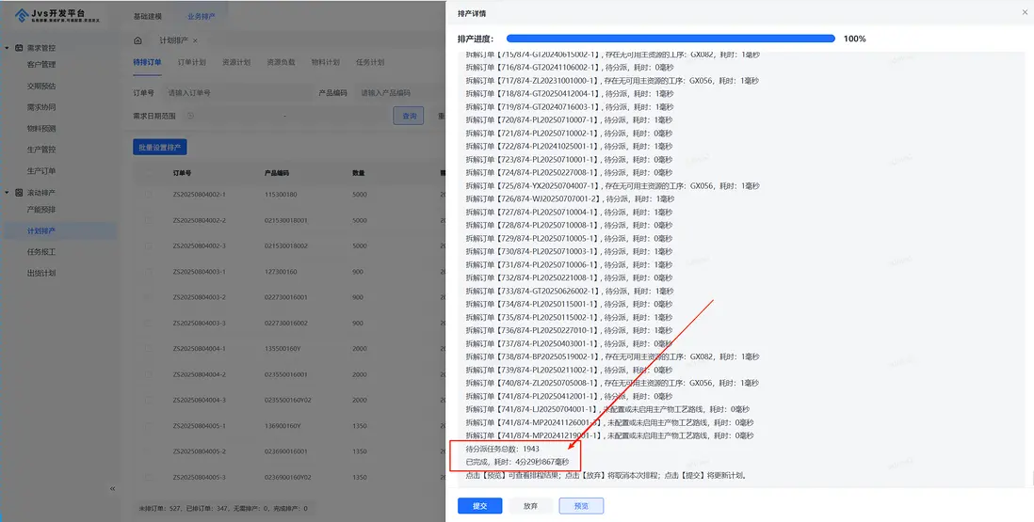The image size is (1034, 522).
Task: Click the 100% progress label
Action: click(x=855, y=39)
